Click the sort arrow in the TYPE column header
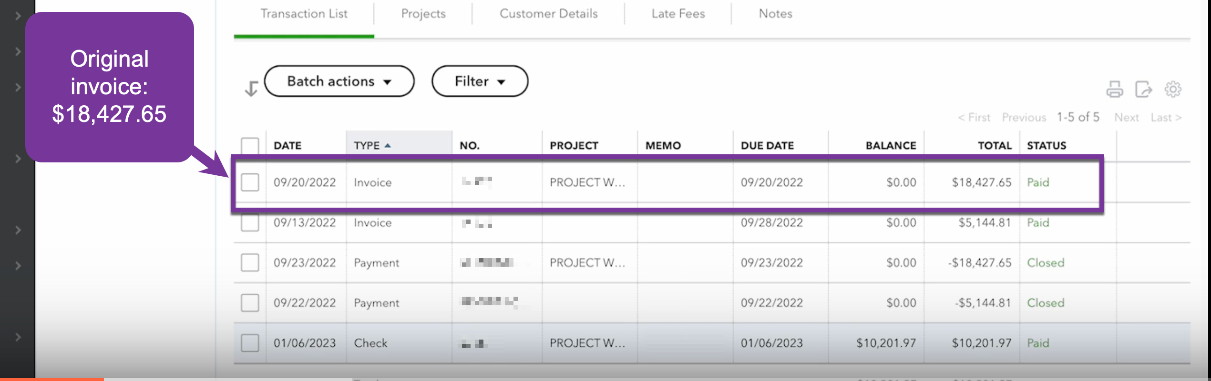Viewport: 1211px width, 381px height. [388, 146]
